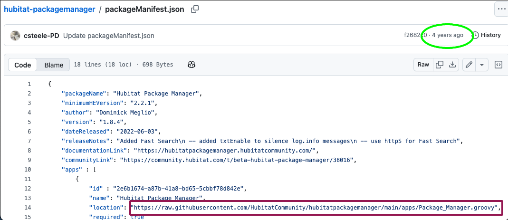Open the Raw file view
The height and width of the screenshot is (220, 508).
423,65
